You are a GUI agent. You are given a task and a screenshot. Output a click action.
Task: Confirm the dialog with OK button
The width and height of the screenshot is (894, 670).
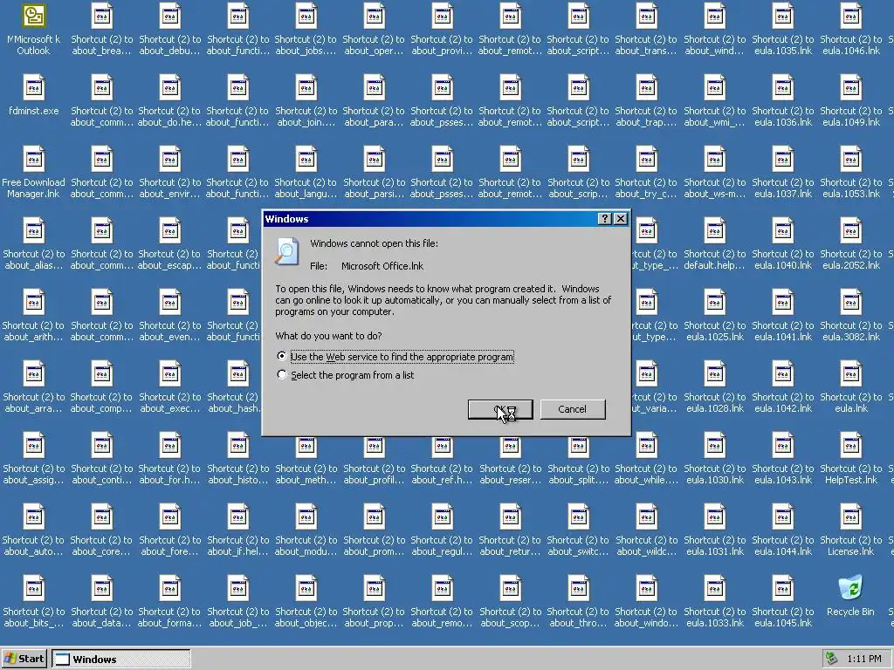(500, 409)
